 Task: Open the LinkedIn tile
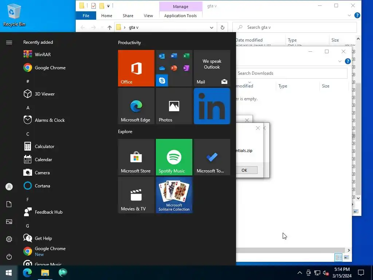[212, 106]
